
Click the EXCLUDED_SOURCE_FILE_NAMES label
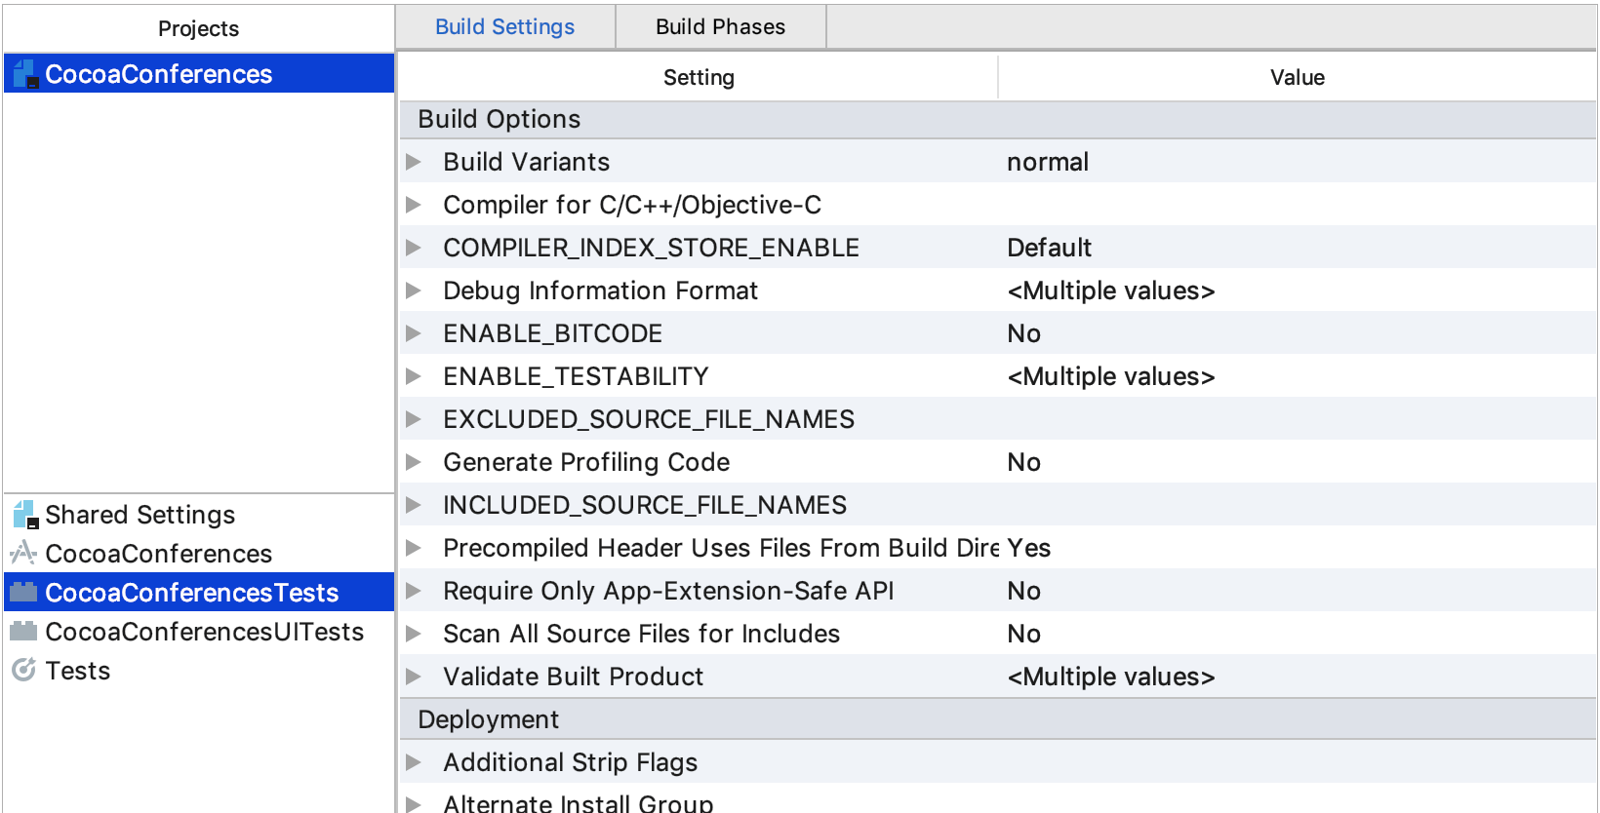click(649, 419)
